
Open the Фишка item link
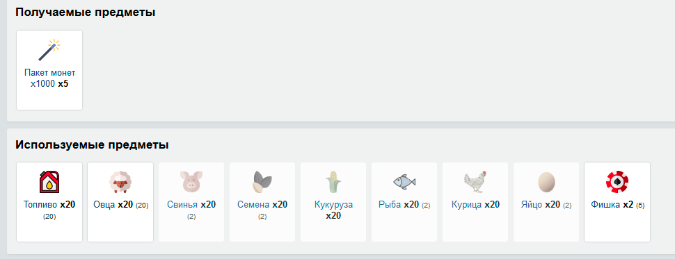point(606,204)
